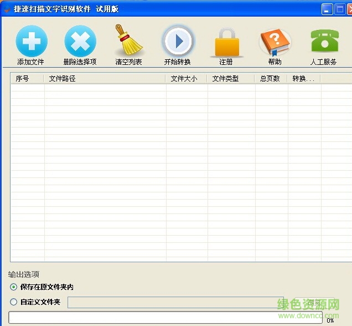Open registration via the padlock icon
Image resolution: width=352 pixels, height=326 pixels.
click(227, 42)
